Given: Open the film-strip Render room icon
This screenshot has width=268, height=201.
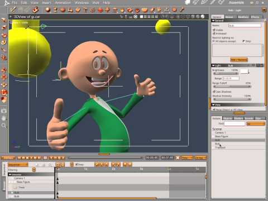Looking at the screenshot, I should (221, 2).
